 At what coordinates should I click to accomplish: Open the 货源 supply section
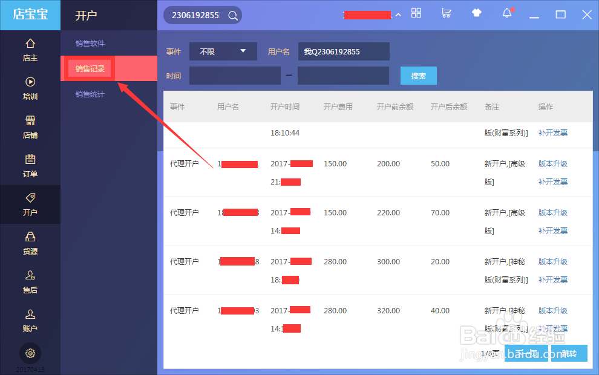click(x=30, y=243)
